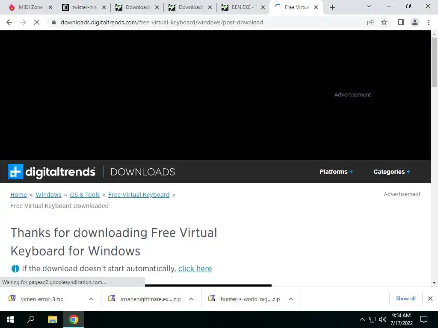Go back to the previous page
Viewport: 438px width, 328px height.
click(x=9, y=22)
